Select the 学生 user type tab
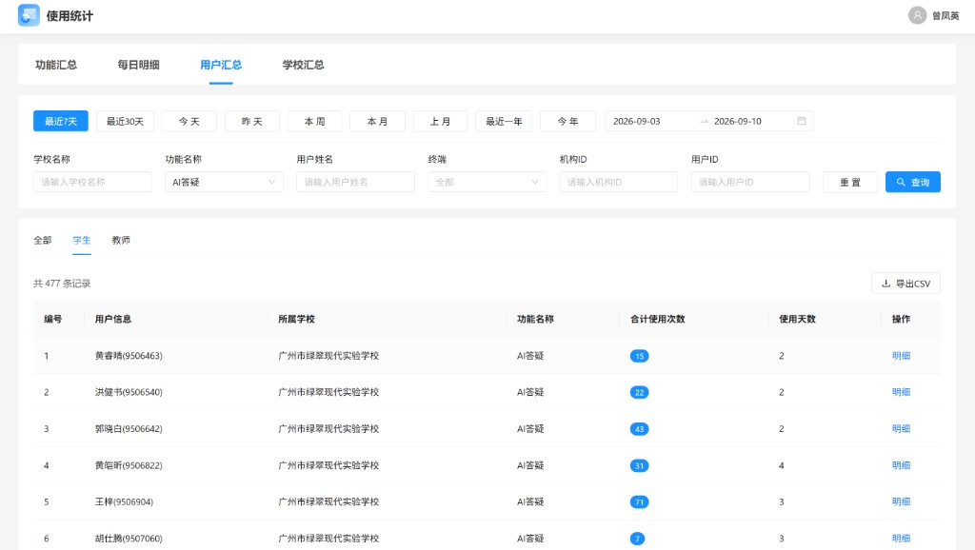 (82, 241)
